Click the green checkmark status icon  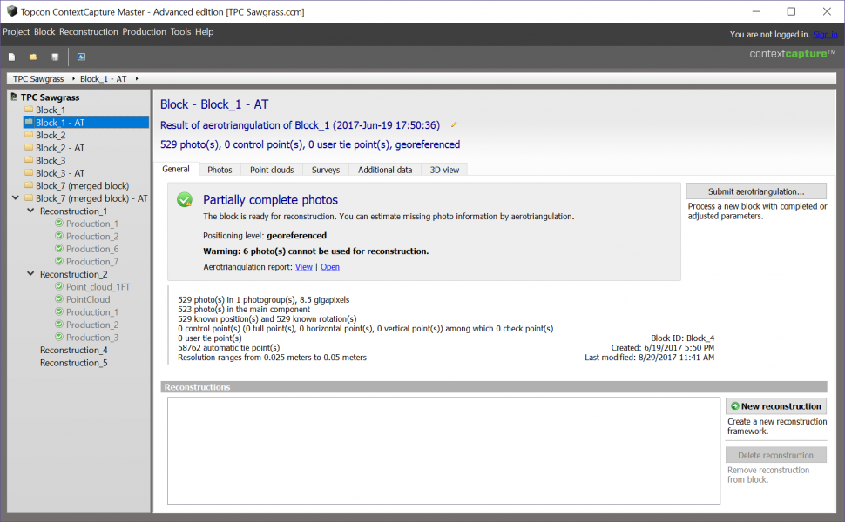point(185,199)
